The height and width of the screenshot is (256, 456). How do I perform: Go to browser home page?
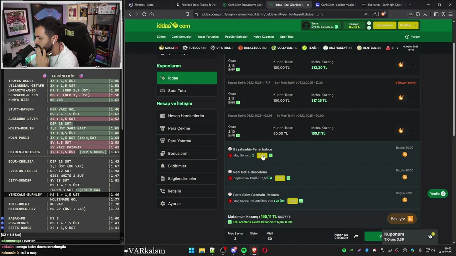[151, 14]
